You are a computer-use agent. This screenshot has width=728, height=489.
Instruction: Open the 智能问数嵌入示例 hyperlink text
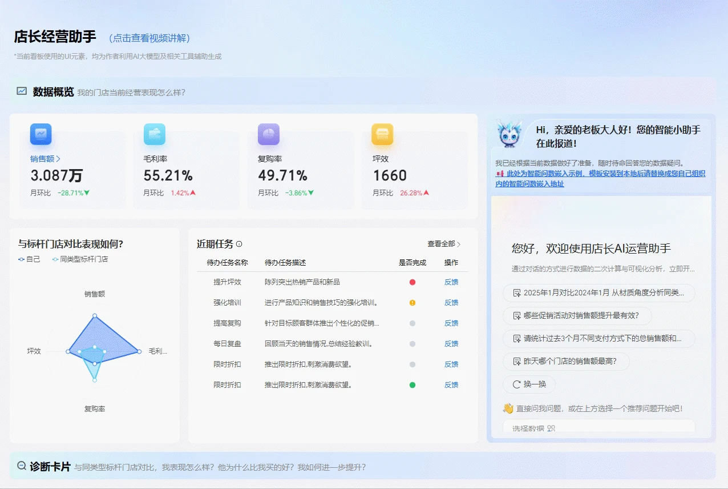coord(601,179)
